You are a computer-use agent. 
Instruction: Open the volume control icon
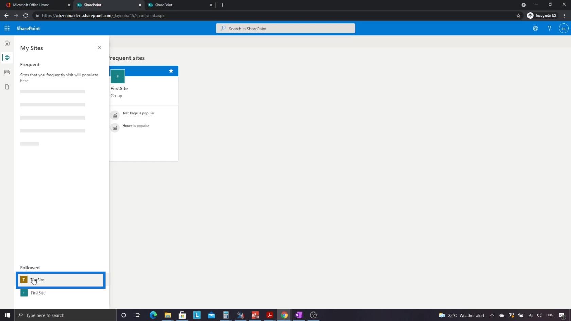pos(539,315)
